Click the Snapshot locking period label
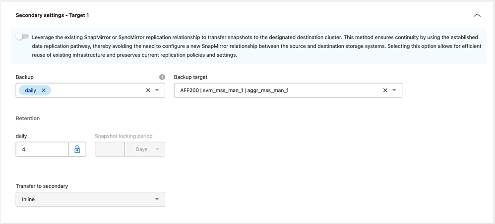This screenshot has width=495, height=224. coord(124,136)
